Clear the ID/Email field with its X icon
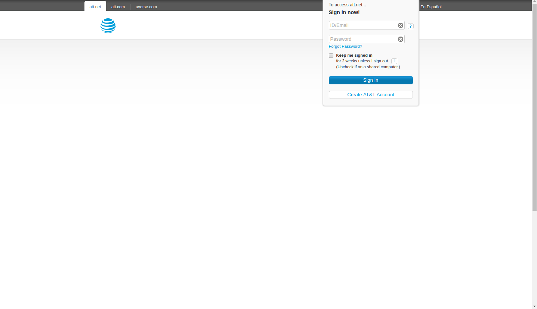 (401, 25)
